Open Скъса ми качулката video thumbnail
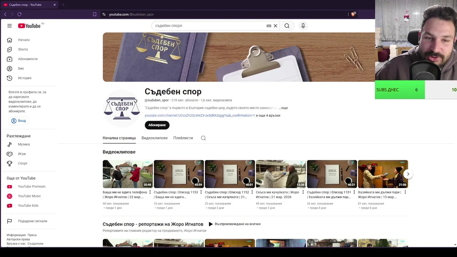The width and height of the screenshot is (457, 257). click(281, 174)
